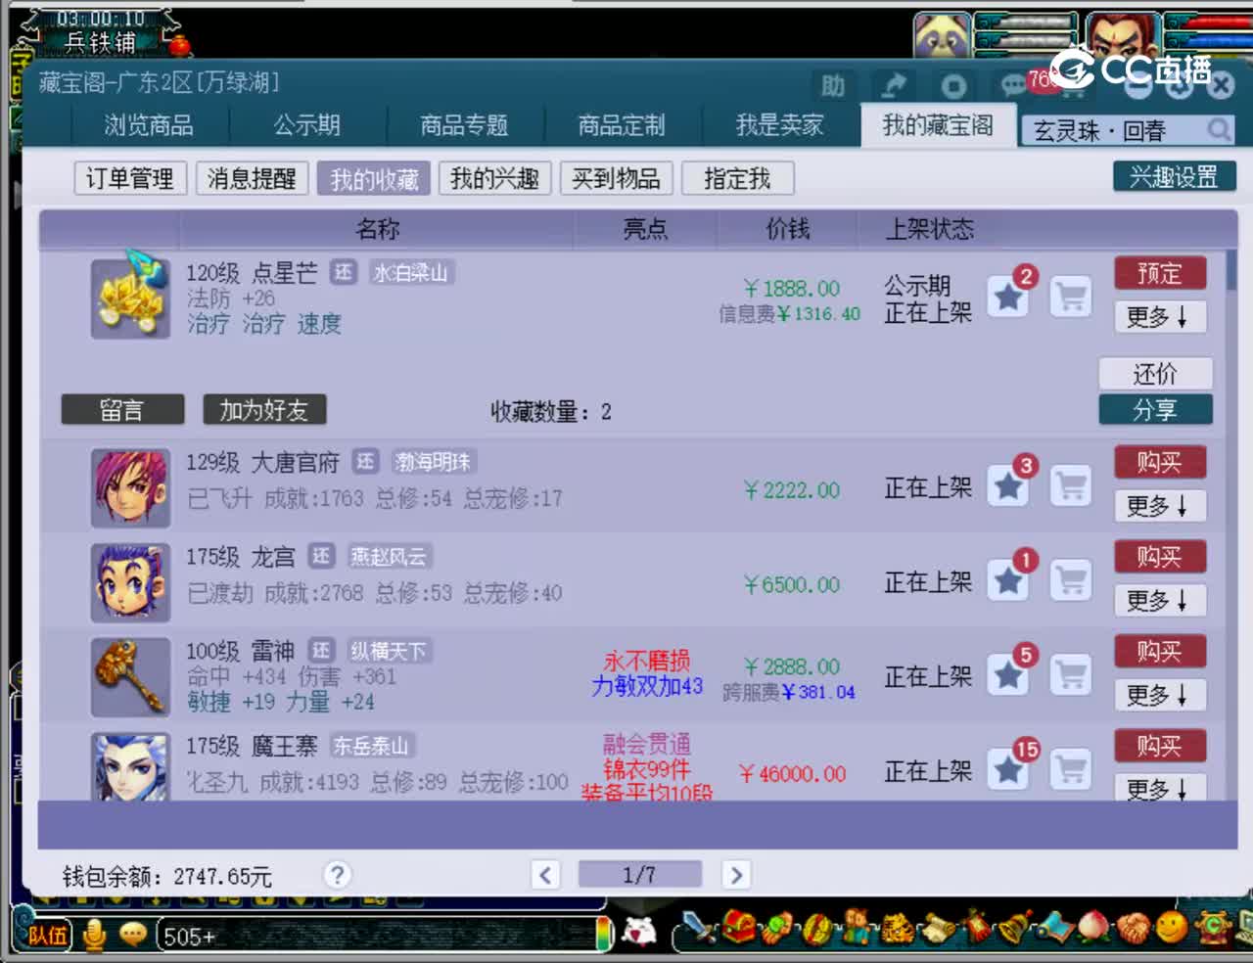Screen dimensions: 1253x963
Task: Click the peach icon in bottom bar
Action: click(x=1094, y=927)
